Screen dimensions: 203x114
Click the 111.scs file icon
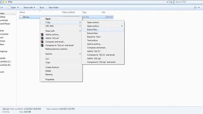[21, 17]
